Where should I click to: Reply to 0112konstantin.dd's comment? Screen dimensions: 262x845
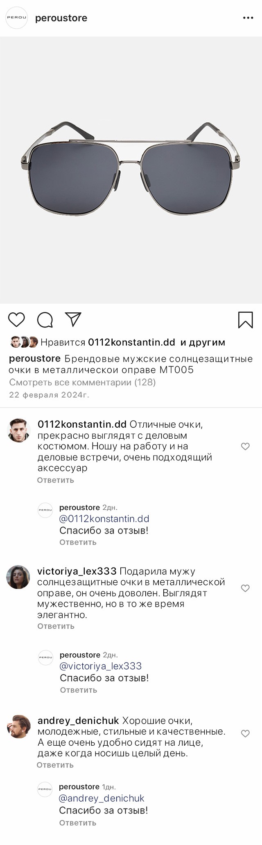56,480
